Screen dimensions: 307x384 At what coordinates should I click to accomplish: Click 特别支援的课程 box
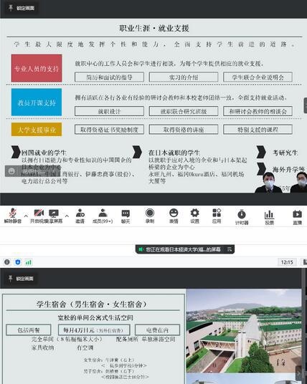tap(258, 129)
